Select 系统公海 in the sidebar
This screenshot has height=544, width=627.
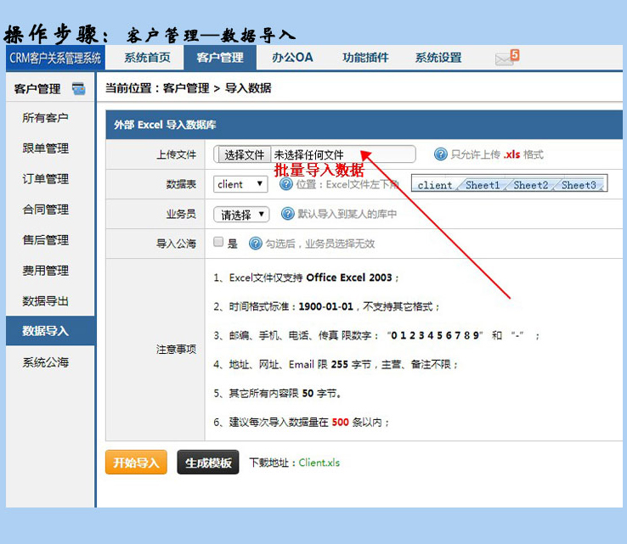pos(46,362)
